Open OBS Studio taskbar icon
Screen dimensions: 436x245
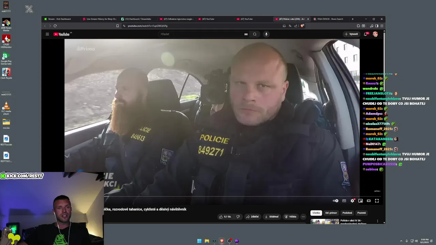pos(229,241)
